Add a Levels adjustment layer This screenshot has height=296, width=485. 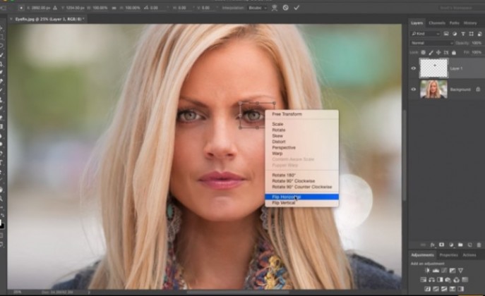click(x=437, y=271)
